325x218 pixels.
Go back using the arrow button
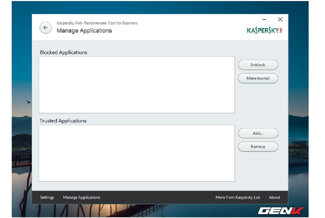tap(46, 28)
